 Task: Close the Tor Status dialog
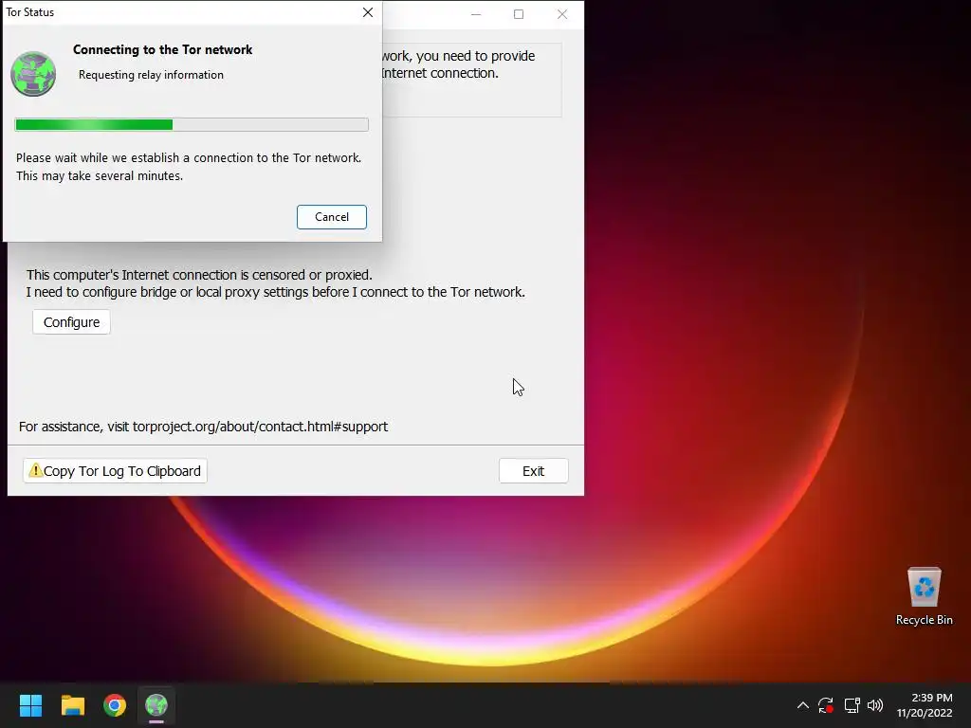(x=368, y=12)
